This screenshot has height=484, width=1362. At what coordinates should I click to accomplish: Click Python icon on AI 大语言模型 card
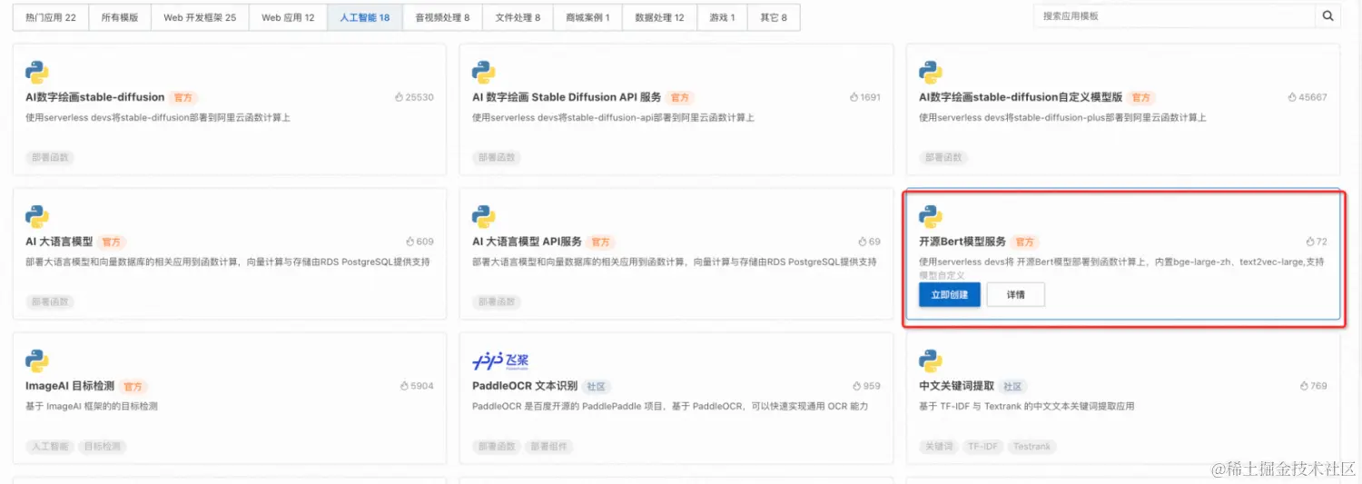tap(37, 216)
